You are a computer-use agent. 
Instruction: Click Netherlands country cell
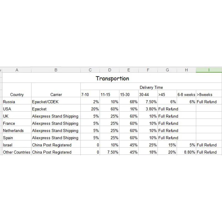(17, 130)
